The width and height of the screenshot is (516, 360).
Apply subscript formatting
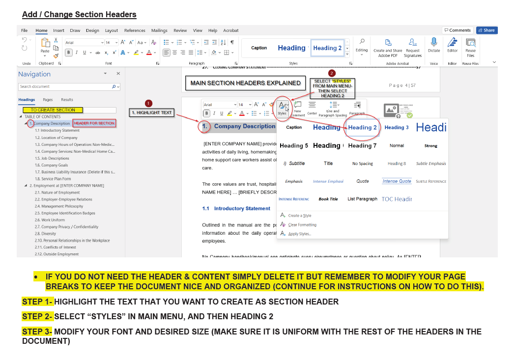[x=106, y=53]
